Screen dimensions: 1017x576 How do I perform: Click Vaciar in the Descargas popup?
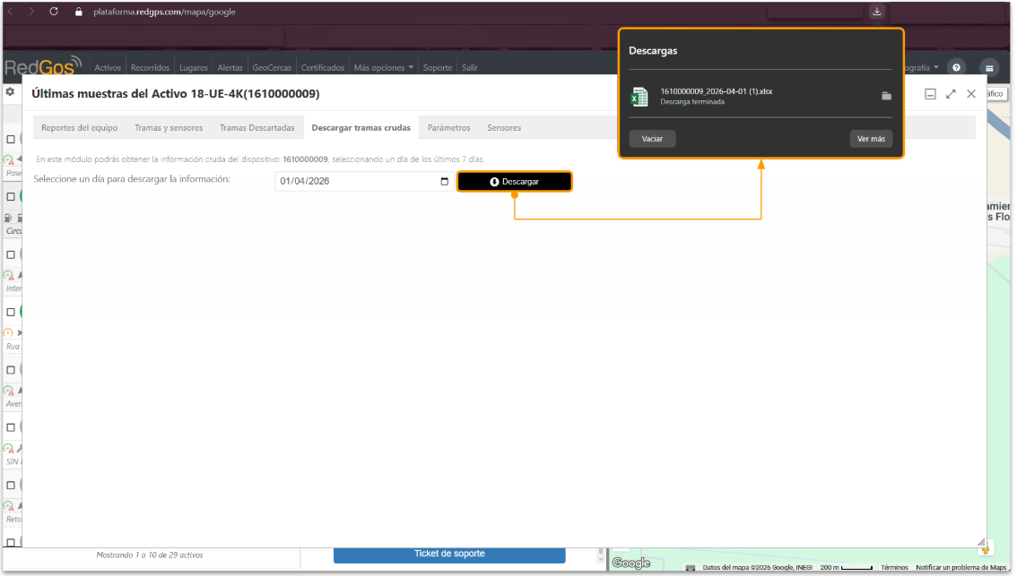click(x=653, y=139)
